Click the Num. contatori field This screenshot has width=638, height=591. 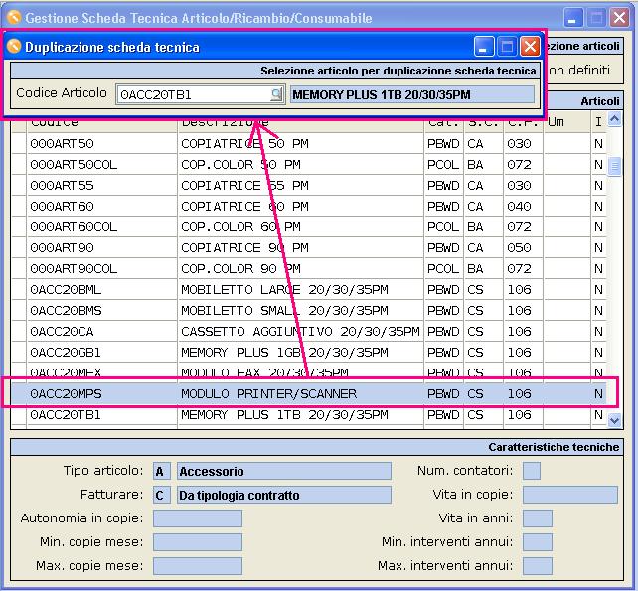pyautogui.click(x=532, y=471)
